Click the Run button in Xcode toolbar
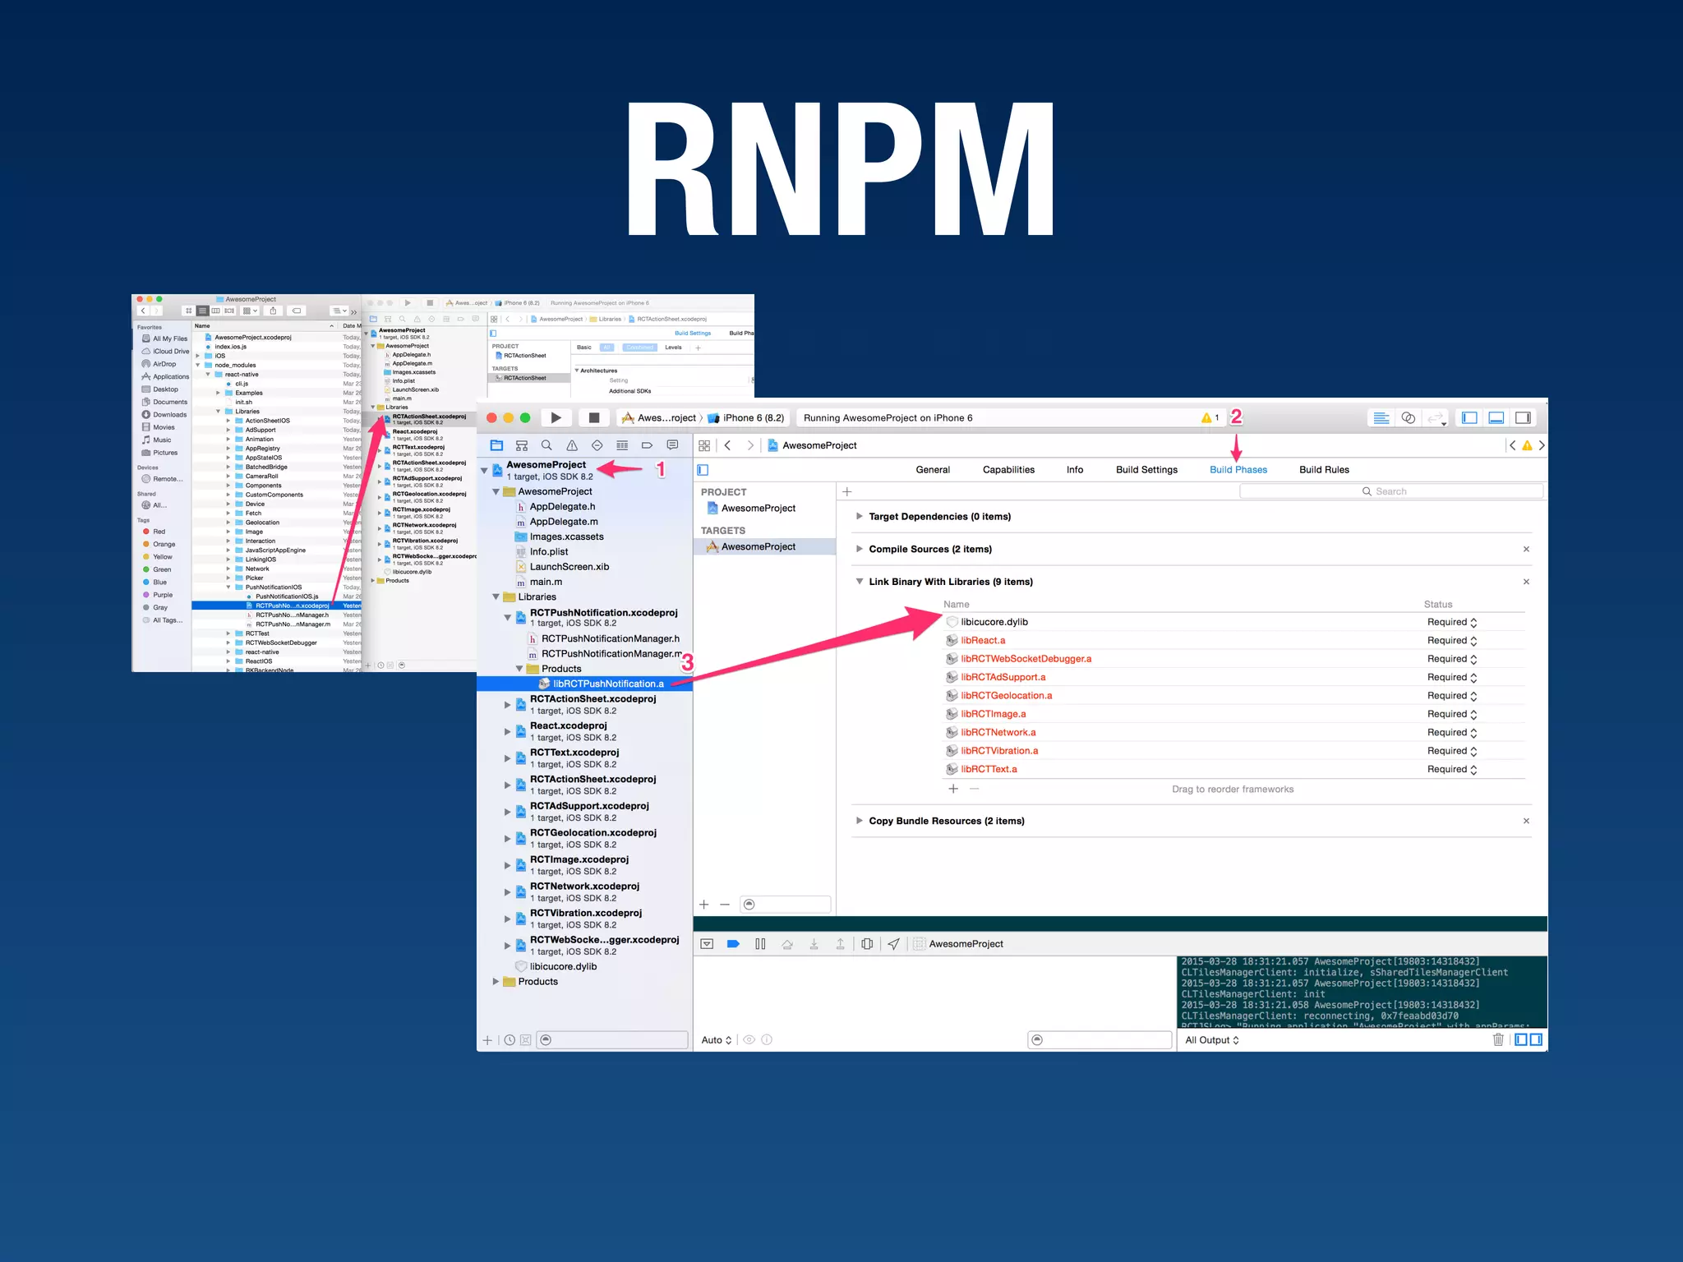The height and width of the screenshot is (1262, 1683). coord(556,417)
